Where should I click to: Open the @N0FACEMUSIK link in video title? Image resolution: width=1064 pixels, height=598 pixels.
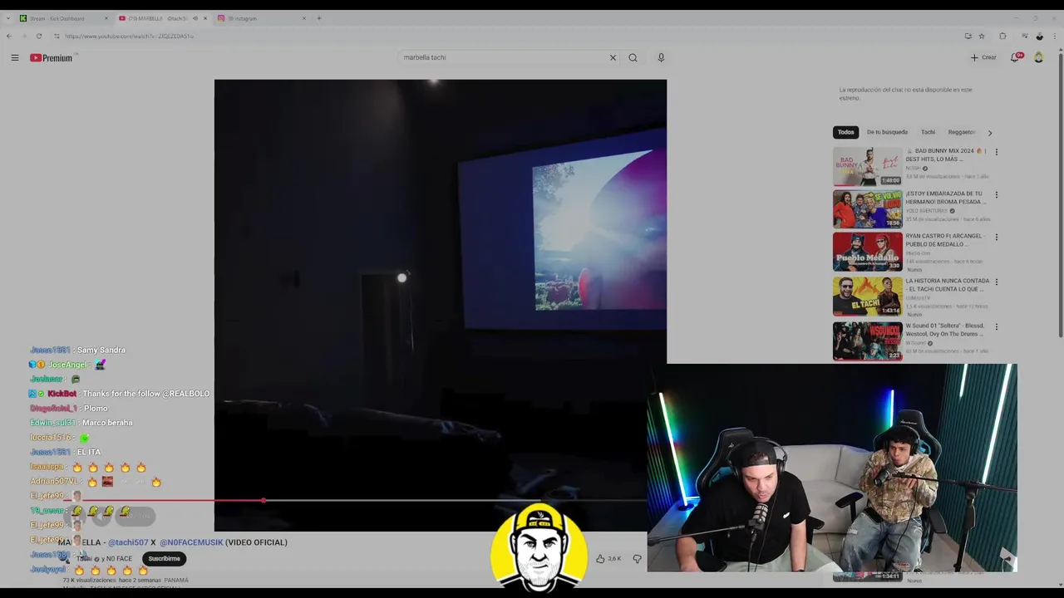[191, 542]
